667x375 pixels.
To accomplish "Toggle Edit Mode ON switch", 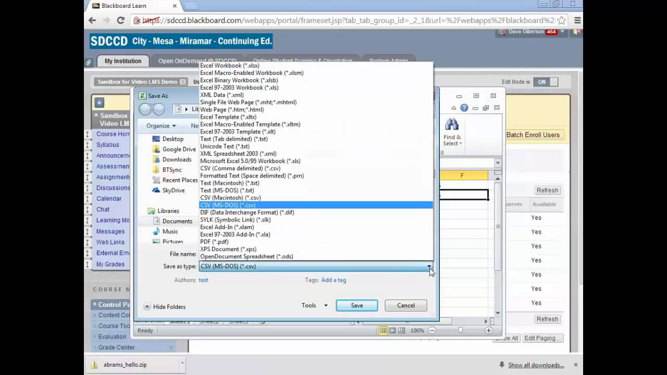I will [546, 82].
